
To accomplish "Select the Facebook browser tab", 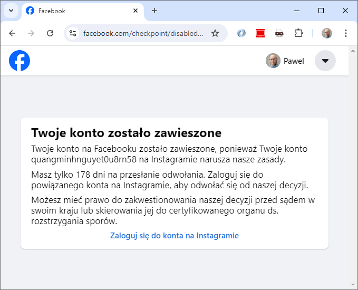I will 83,11.
